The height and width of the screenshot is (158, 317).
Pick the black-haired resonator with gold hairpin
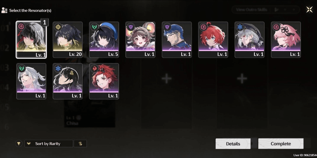pyautogui.click(x=68, y=81)
